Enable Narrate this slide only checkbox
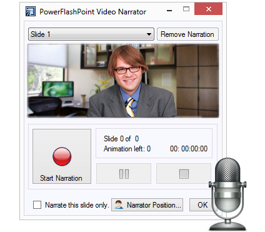The height and width of the screenshot is (232, 265). [x=37, y=204]
